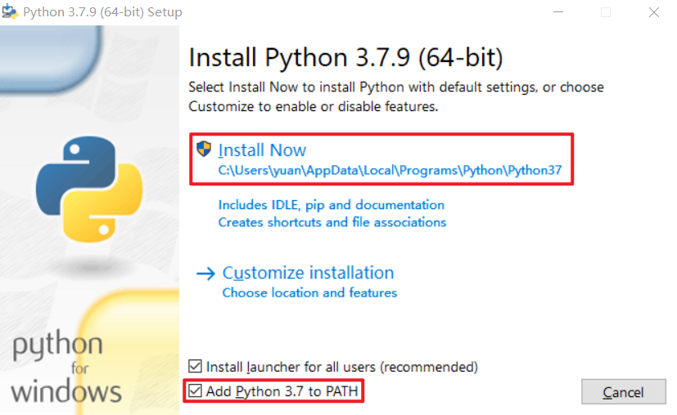Viewport: 677px width, 415px height.
Task: Click the Install Now option
Action: point(262,150)
